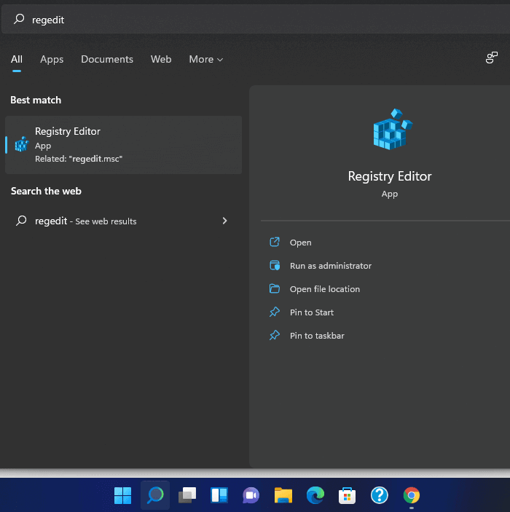Image resolution: width=510 pixels, height=512 pixels.
Task: Click the Registry Editor title in details pane
Action: pos(390,176)
